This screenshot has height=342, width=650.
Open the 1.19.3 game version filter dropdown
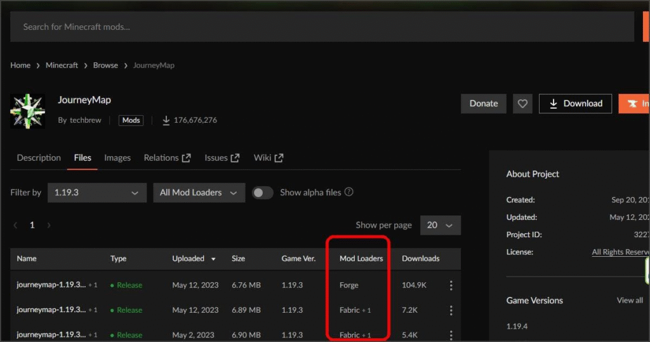click(x=97, y=193)
